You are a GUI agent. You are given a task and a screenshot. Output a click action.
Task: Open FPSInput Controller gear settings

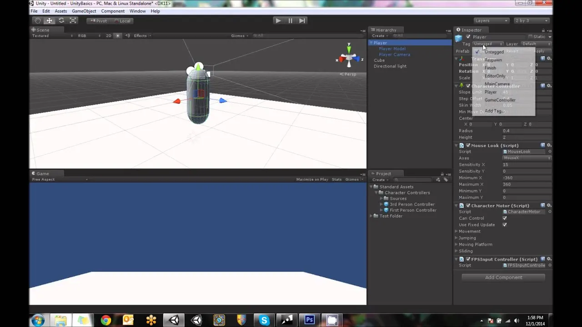coord(549,259)
